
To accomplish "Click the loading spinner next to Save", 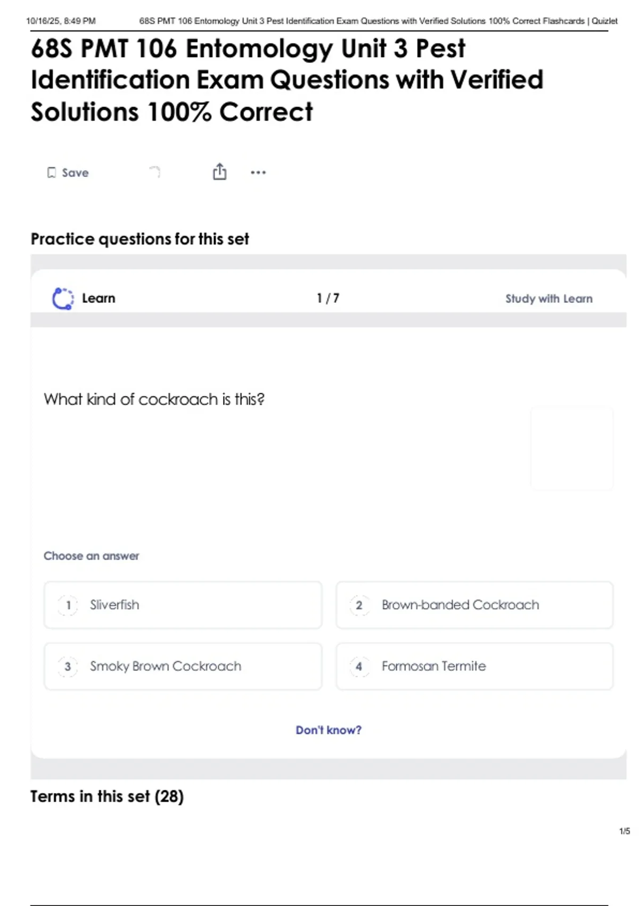I will coord(155,172).
